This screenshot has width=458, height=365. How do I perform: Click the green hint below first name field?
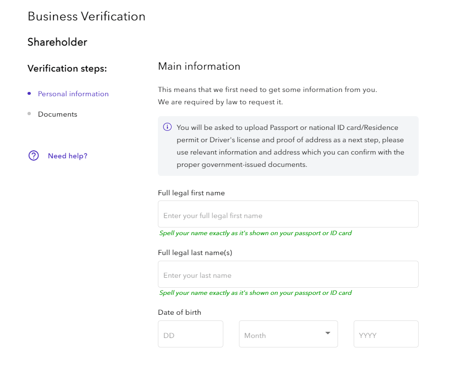(255, 233)
